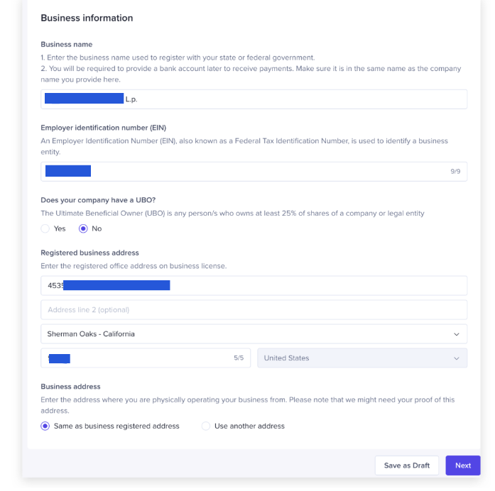
Task: Open the Sherman Oaks - California dropdown
Action: [254, 334]
